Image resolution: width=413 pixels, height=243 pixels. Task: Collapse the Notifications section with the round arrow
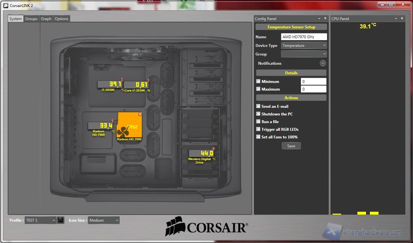point(323,63)
